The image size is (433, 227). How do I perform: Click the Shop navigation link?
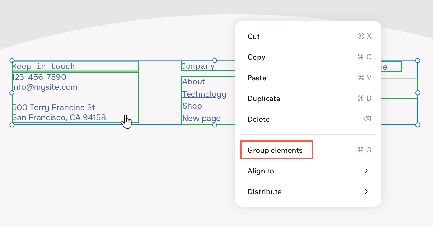pyautogui.click(x=192, y=106)
